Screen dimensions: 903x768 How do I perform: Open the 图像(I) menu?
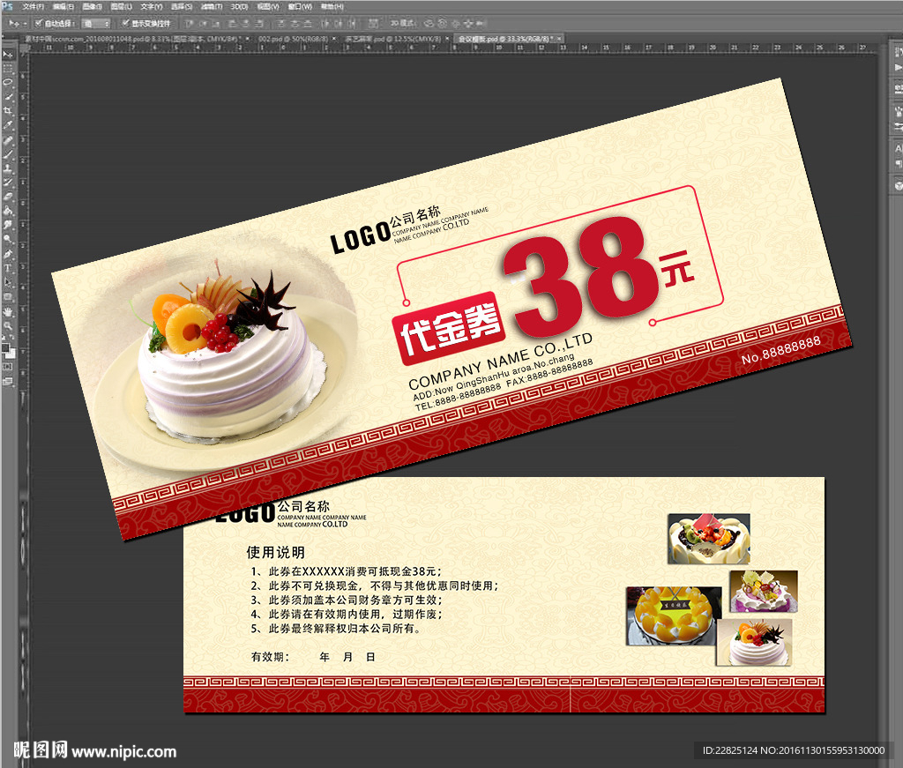92,6
